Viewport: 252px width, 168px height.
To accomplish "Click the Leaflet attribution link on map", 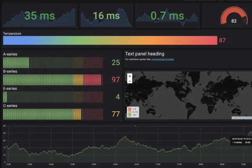I will (235, 118).
